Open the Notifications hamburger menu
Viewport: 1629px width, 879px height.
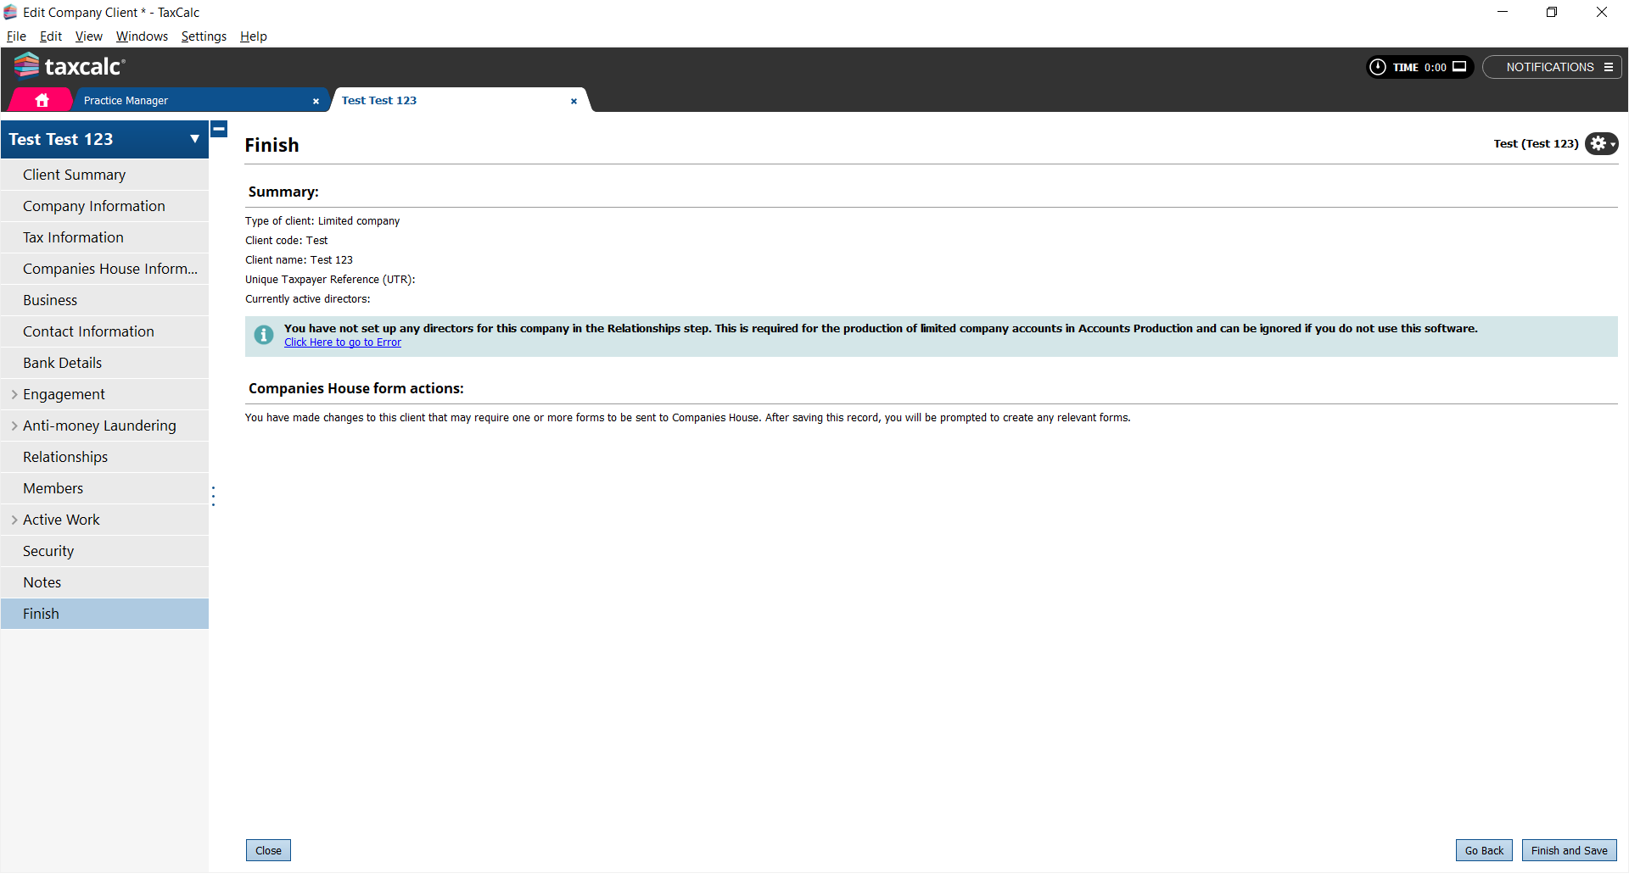1608,67
